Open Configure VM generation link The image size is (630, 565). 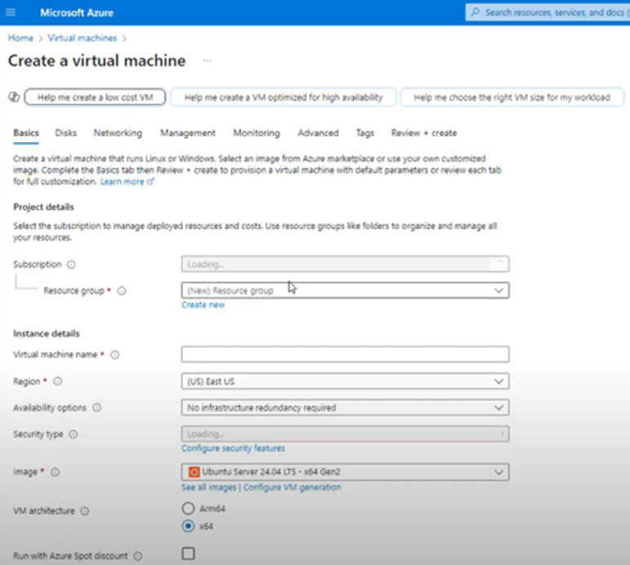(x=292, y=487)
